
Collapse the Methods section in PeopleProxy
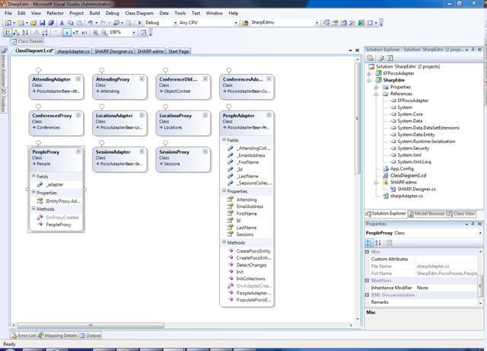click(33, 209)
